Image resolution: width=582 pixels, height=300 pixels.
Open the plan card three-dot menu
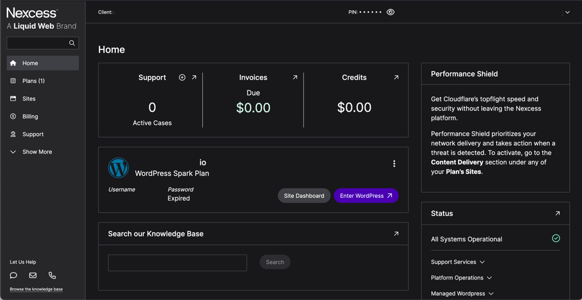pos(394,164)
